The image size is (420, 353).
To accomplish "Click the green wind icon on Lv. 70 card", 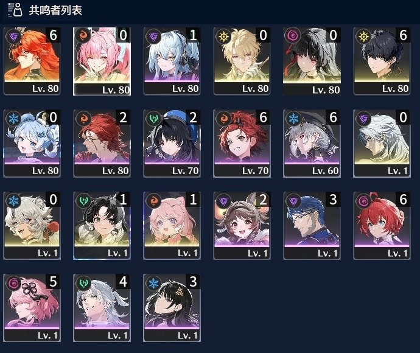I will click(x=153, y=118).
